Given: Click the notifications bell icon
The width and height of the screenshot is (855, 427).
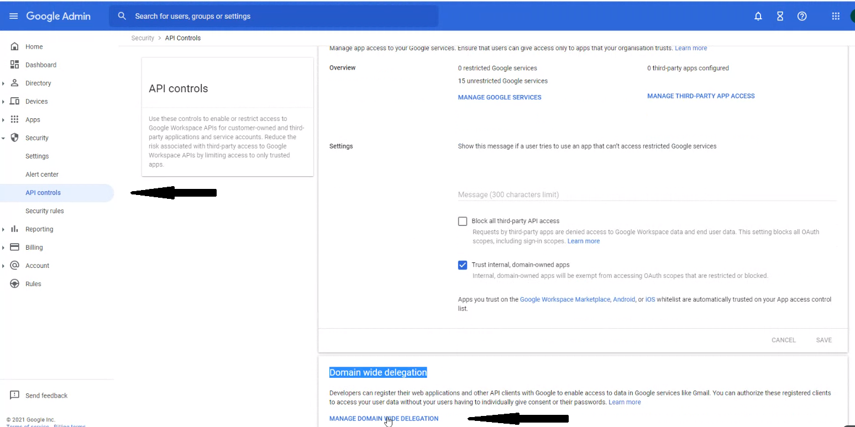Looking at the screenshot, I should pos(758,16).
